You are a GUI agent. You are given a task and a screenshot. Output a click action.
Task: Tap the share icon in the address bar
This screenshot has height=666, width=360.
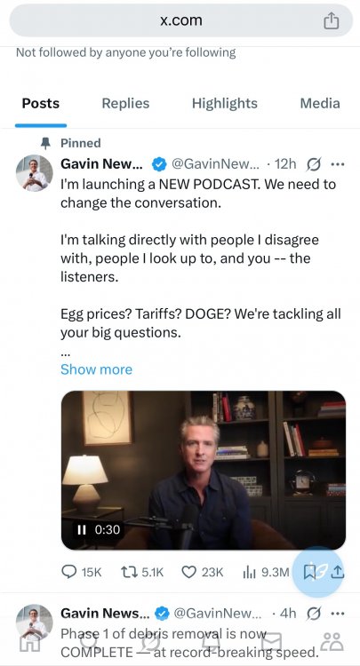(331, 20)
